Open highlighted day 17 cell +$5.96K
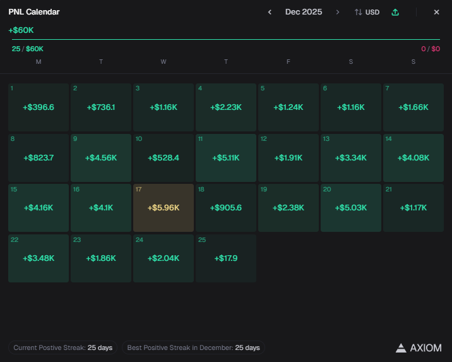The width and height of the screenshot is (452, 362). tap(164, 208)
